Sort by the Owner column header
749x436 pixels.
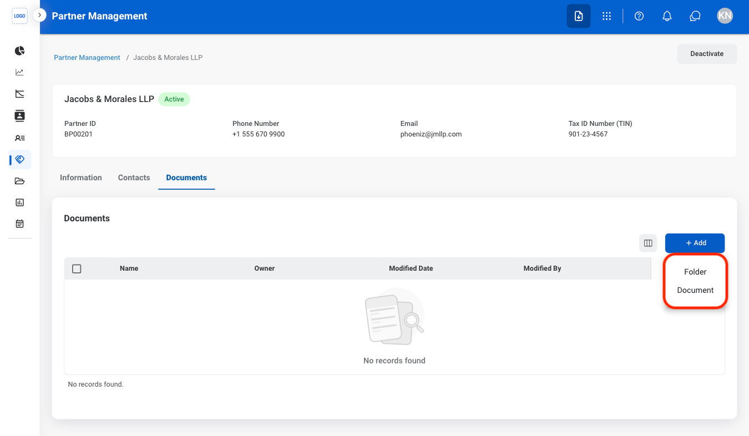point(265,268)
